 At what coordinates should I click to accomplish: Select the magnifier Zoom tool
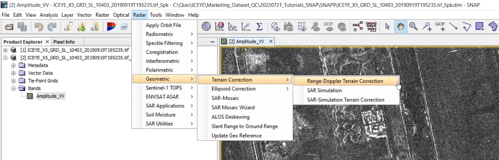point(413,27)
